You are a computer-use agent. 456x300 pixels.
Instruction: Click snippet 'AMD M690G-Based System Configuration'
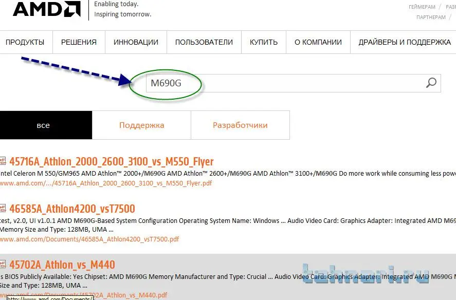pyautogui.click(x=117, y=221)
